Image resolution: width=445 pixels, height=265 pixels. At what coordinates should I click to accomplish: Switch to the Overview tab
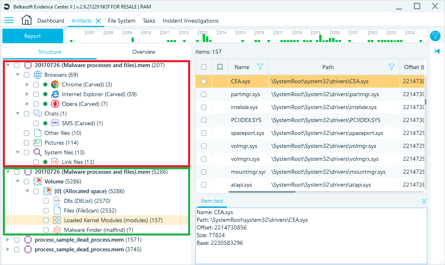coord(144,52)
